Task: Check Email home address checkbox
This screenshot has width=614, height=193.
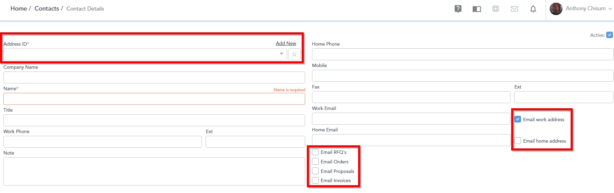Action: point(518,141)
